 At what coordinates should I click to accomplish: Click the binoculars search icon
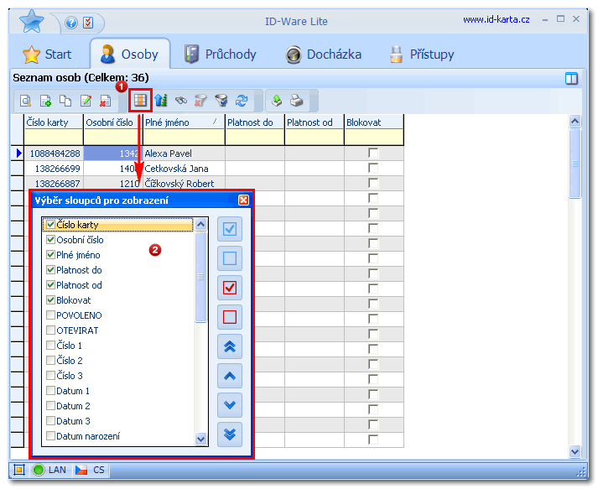click(x=181, y=101)
